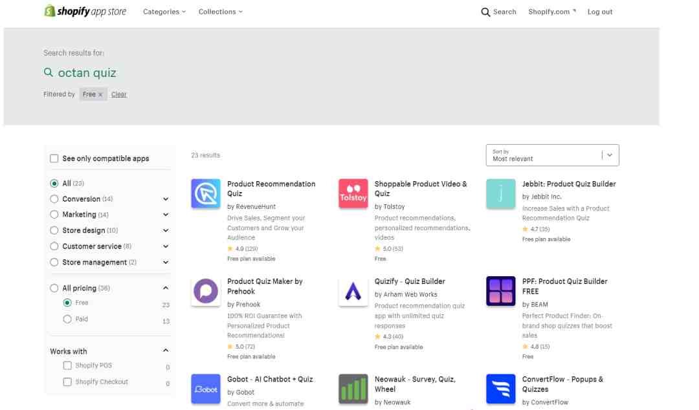The image size is (699, 410).
Task: Open the Gobot app icon
Action: coord(206,389)
